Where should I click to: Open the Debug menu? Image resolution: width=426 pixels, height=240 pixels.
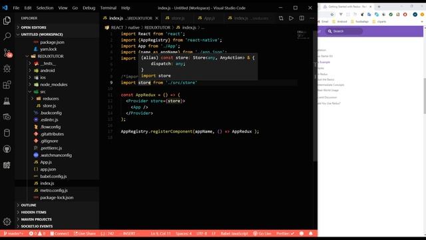point(89,8)
